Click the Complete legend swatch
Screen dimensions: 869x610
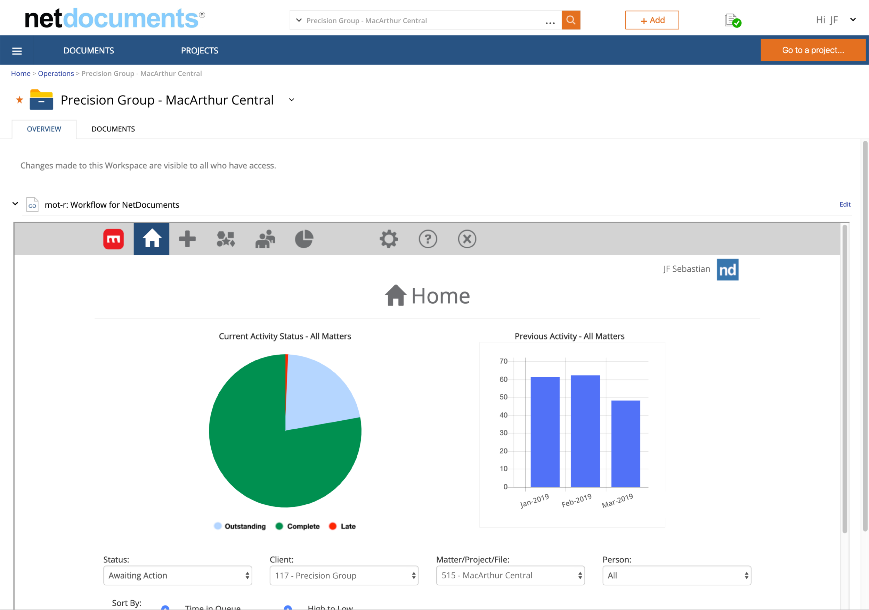coord(279,526)
